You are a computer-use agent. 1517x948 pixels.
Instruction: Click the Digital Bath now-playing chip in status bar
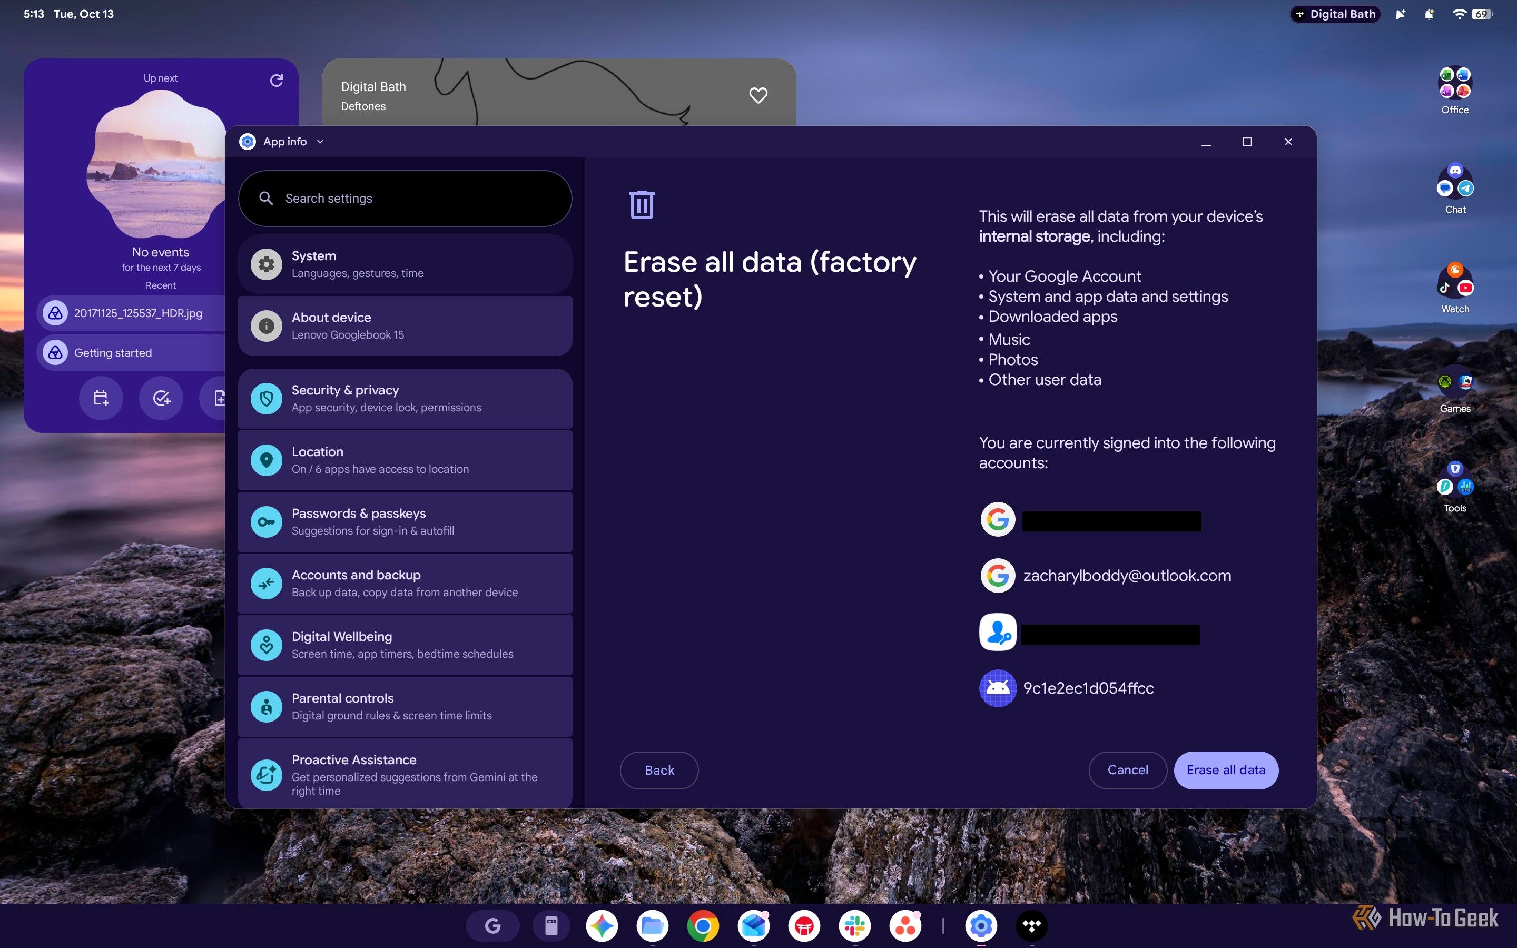coord(1335,14)
